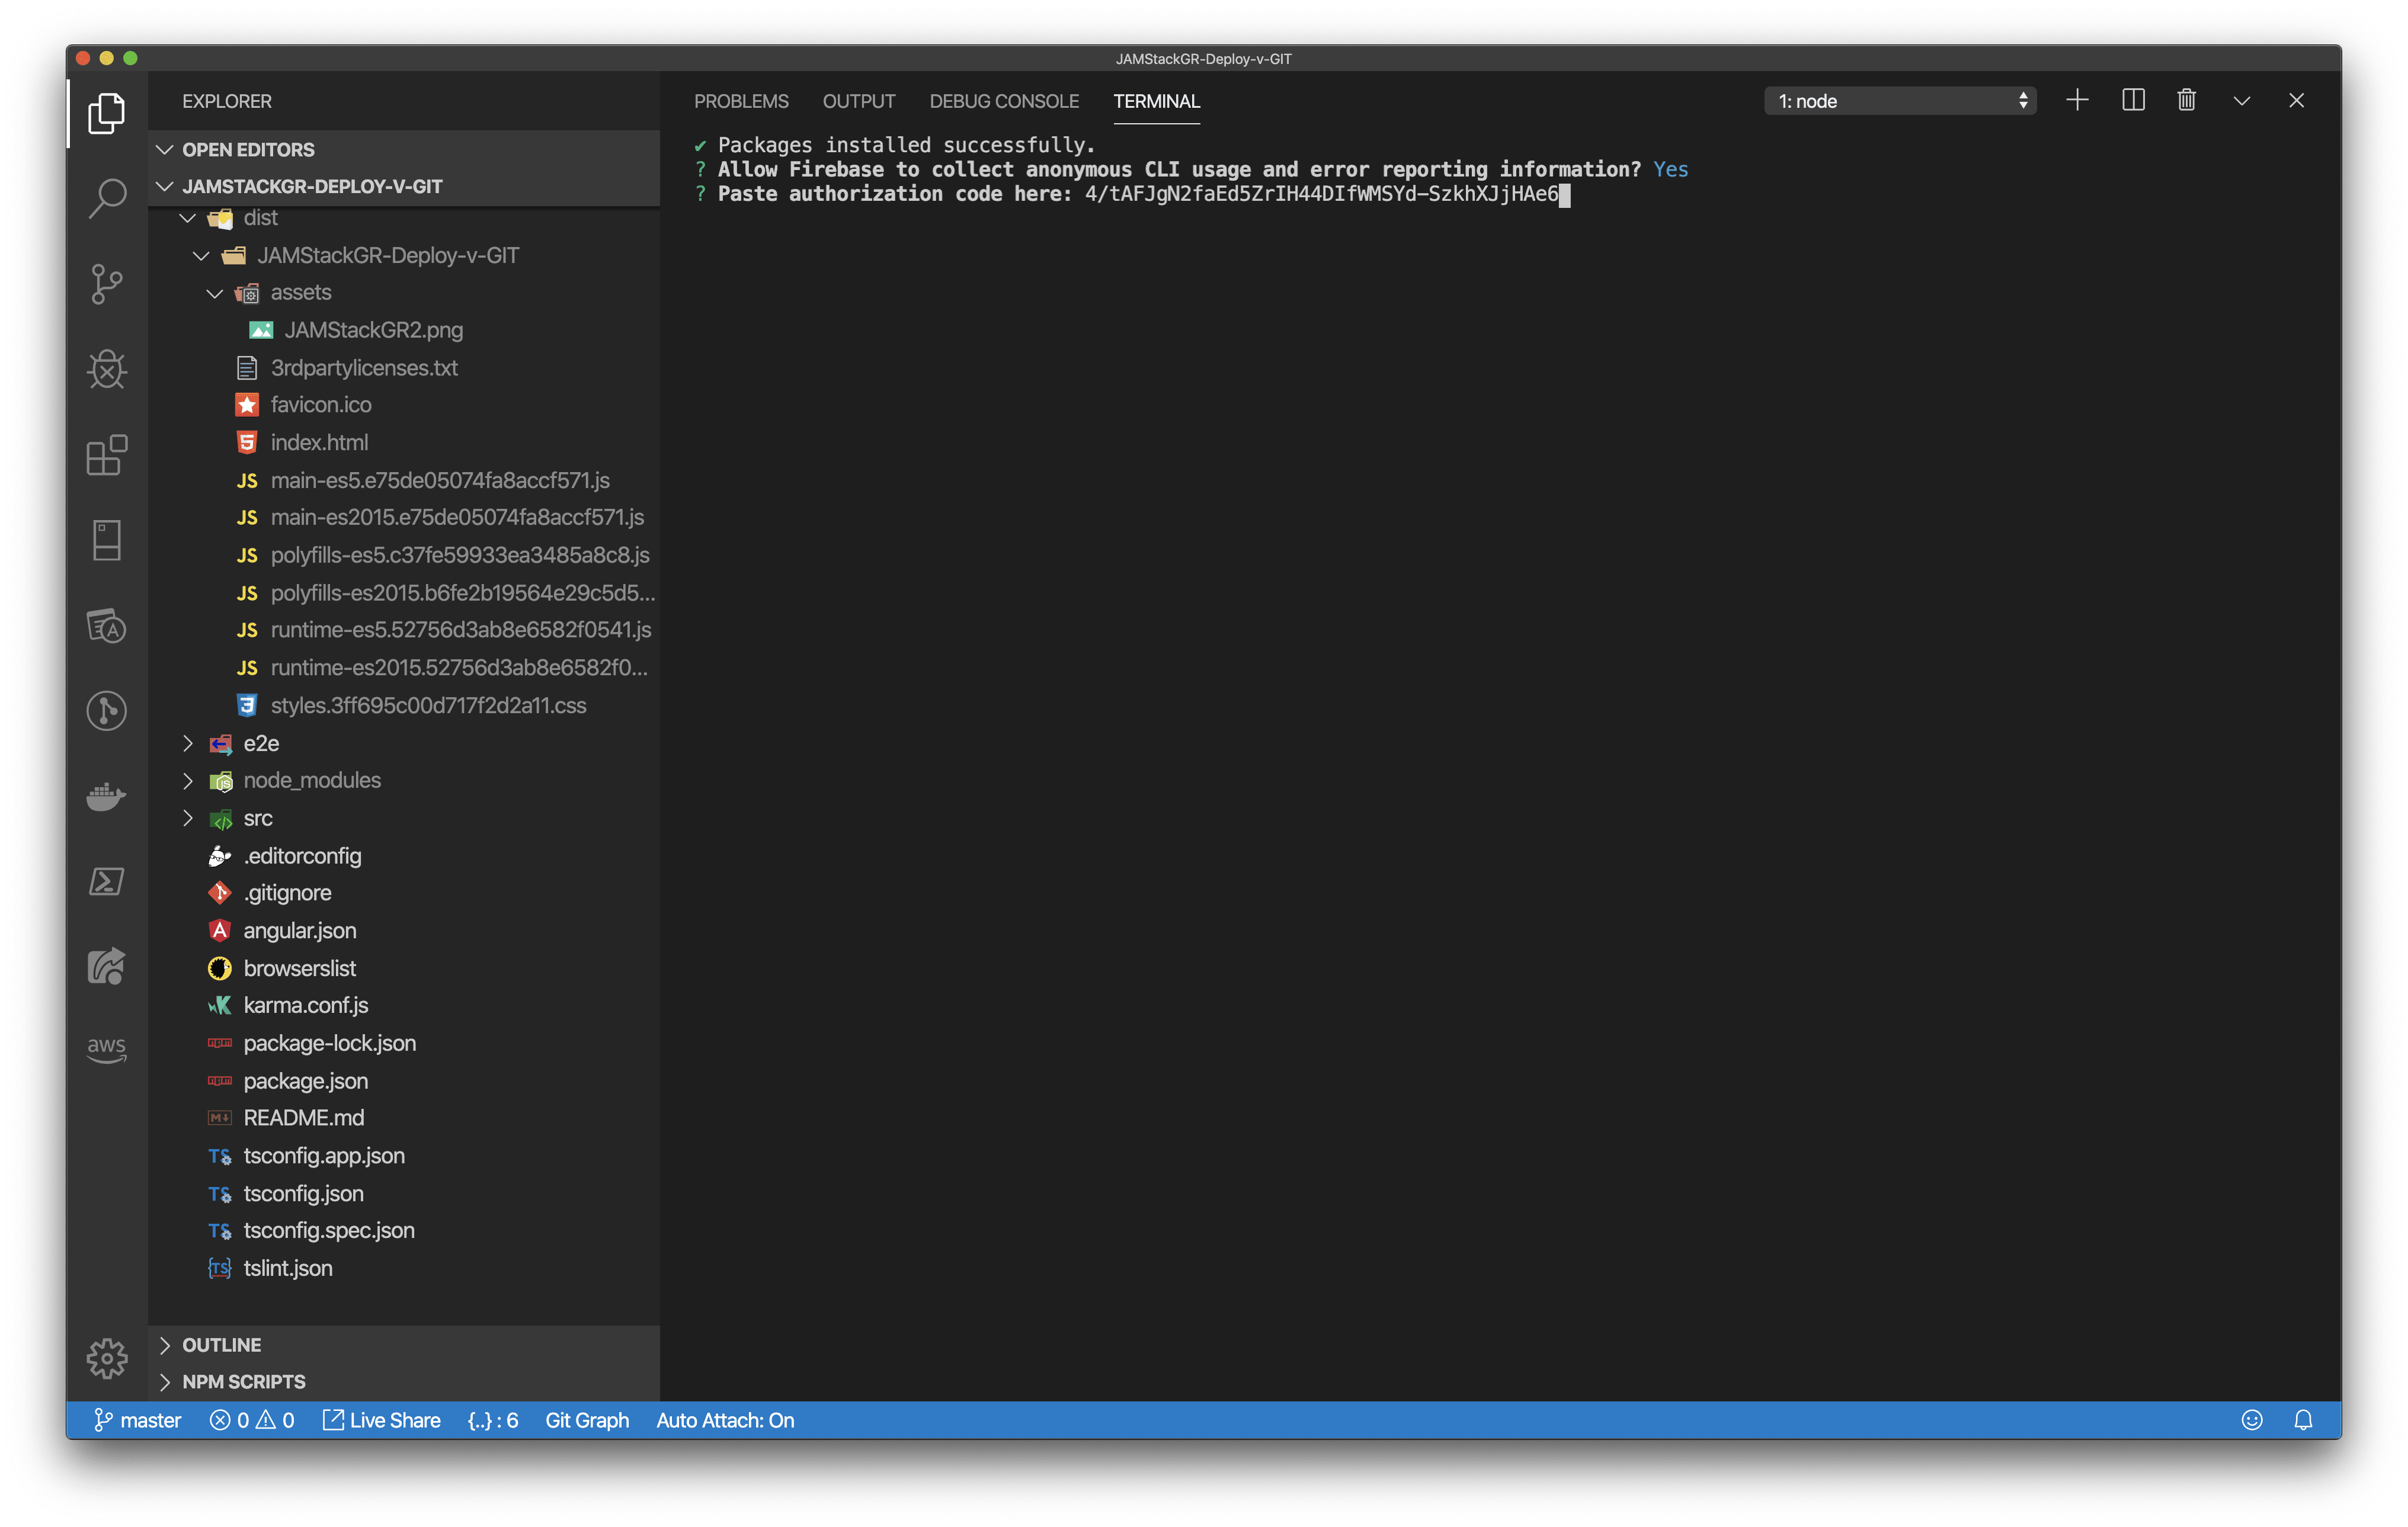Viewport: 2408px width, 1527px height.
Task: Open notifications bell in status bar
Action: (2303, 1420)
